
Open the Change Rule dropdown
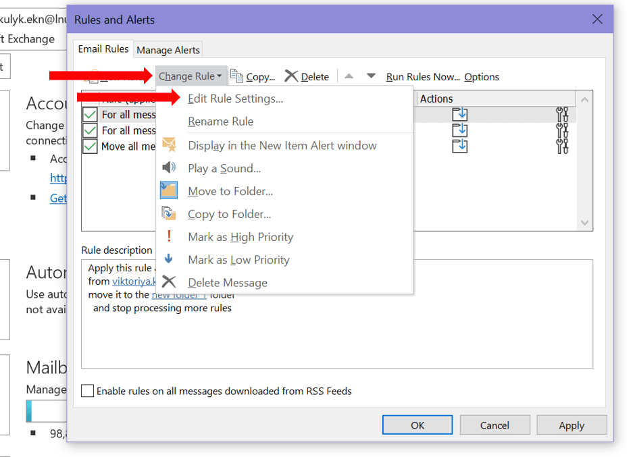click(190, 76)
